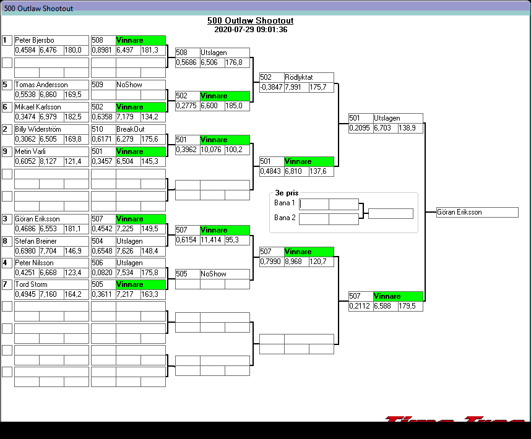Click the BreakOut status cell for 510
The width and height of the screenshot is (531, 439).
140,129
